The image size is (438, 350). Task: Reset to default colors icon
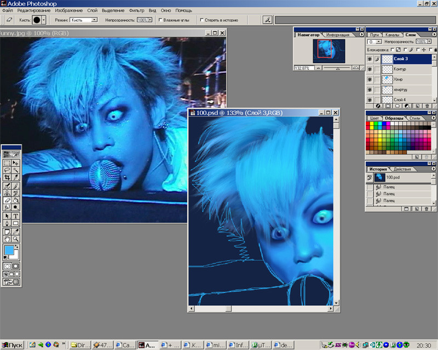click(x=5, y=258)
